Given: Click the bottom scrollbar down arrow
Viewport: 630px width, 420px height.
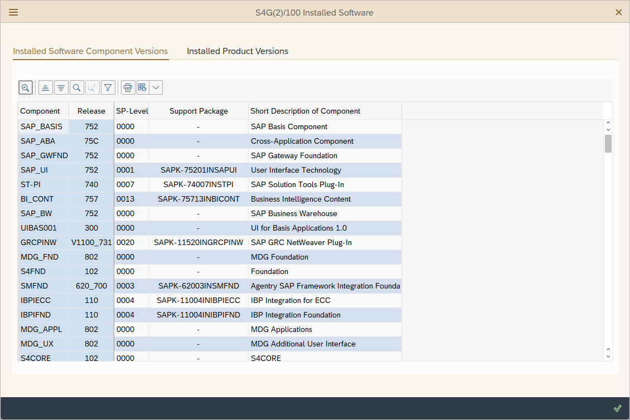Looking at the screenshot, I should point(608,356).
